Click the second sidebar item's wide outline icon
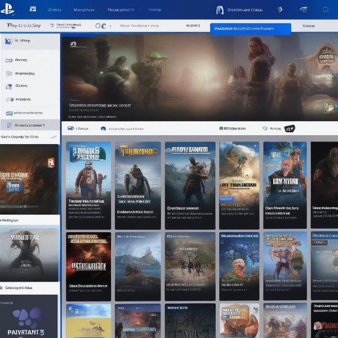This screenshot has width=338, height=338. 9,60
